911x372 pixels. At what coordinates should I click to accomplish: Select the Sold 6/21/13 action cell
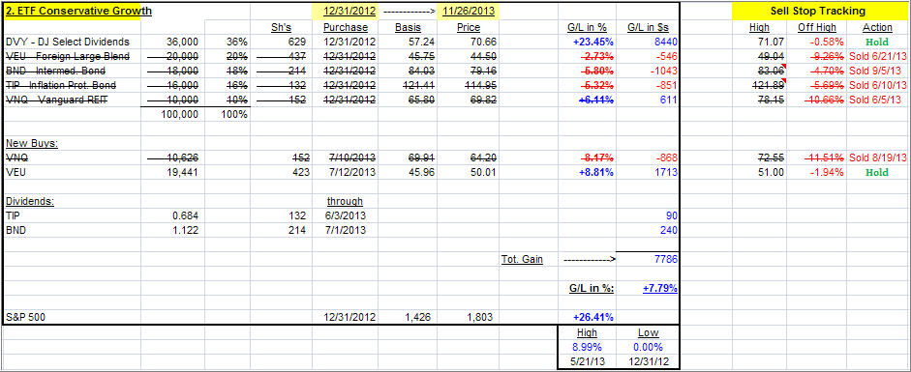click(x=877, y=56)
